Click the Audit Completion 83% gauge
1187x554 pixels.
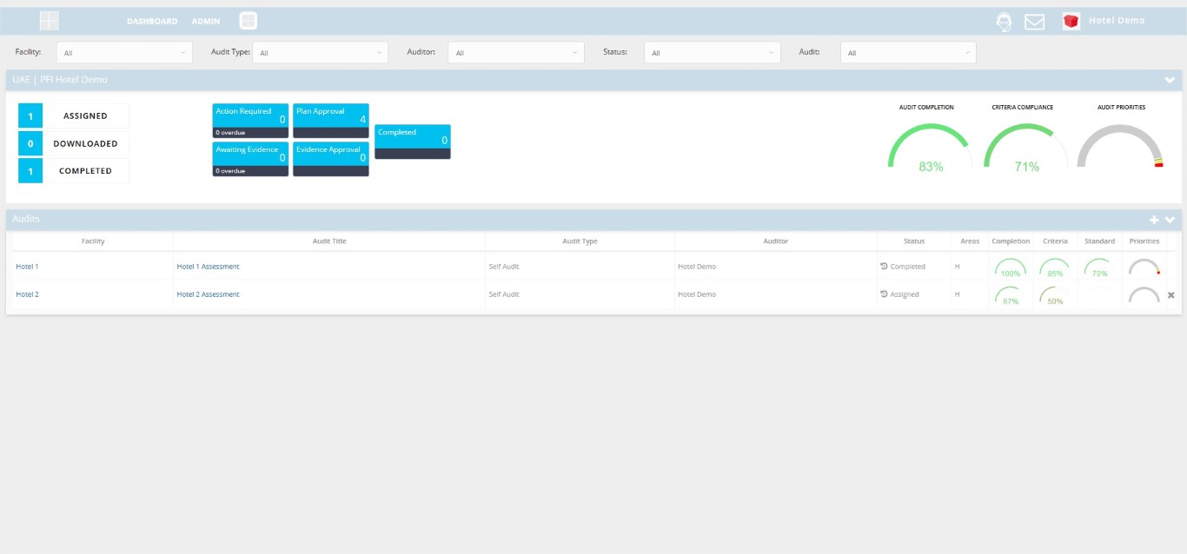coord(929,148)
